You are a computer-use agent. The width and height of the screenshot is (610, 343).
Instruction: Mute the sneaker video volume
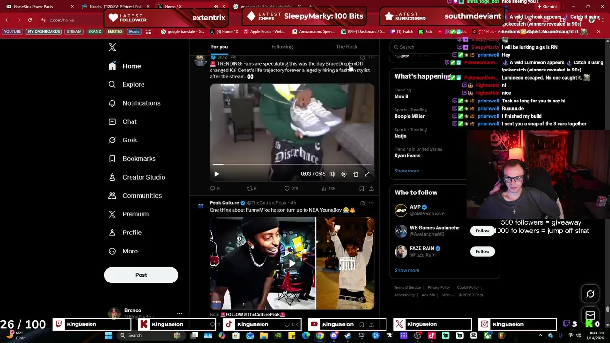click(333, 174)
